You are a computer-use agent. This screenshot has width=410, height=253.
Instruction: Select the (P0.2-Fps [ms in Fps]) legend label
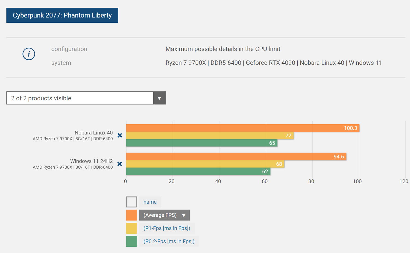tap(169, 241)
